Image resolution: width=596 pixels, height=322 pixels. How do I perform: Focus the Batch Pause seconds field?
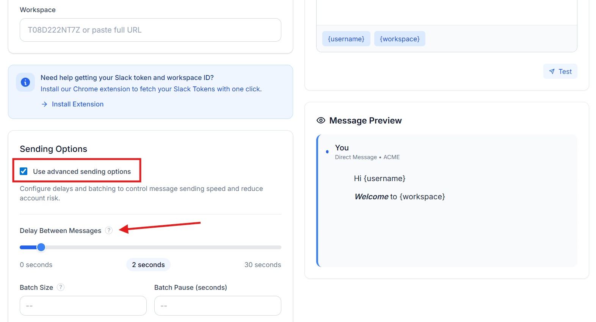coord(218,306)
